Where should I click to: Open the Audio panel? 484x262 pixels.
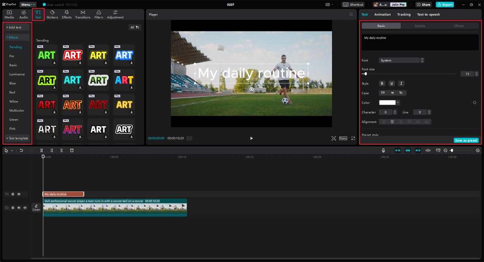(23, 14)
